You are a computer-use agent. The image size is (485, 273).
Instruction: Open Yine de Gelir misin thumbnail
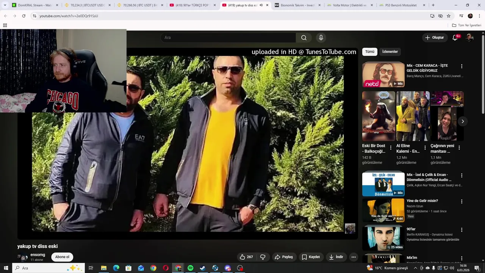click(383, 210)
